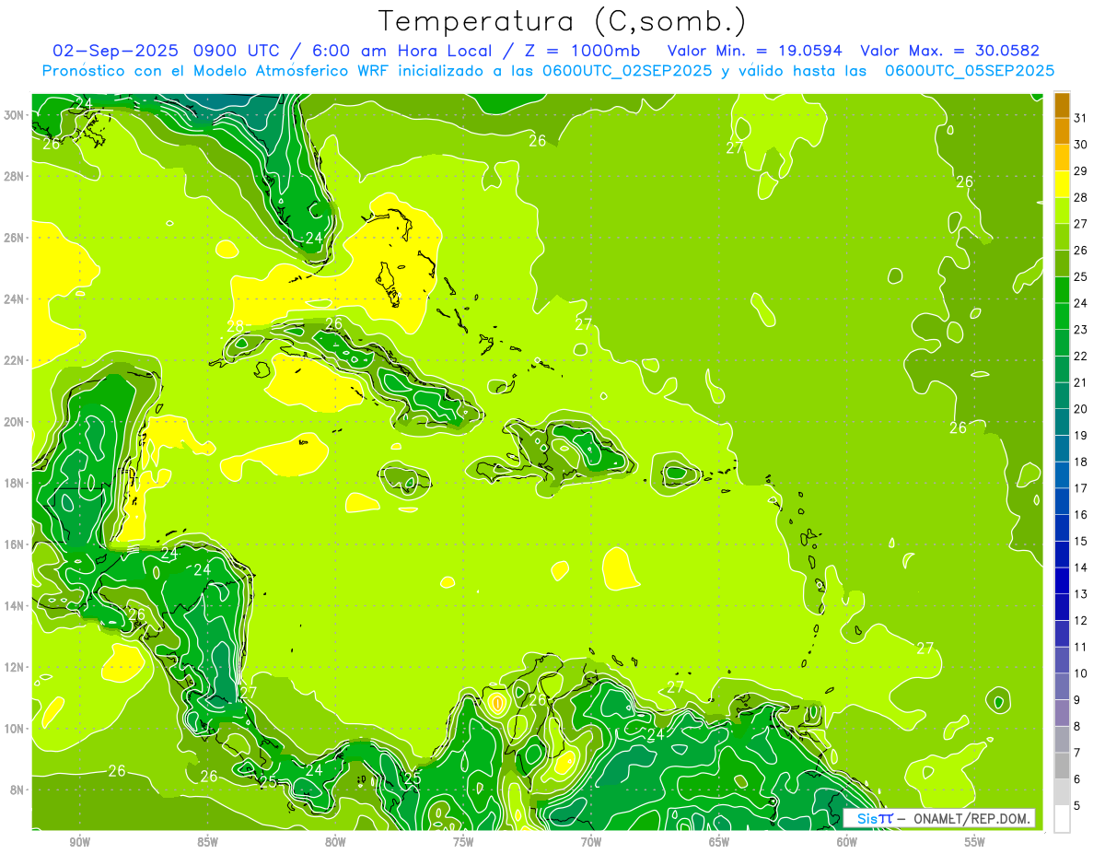Image resolution: width=1105 pixels, height=854 pixels.
Task: Click the title 'Temperatura (C,somb.)'
Action: (x=563, y=21)
